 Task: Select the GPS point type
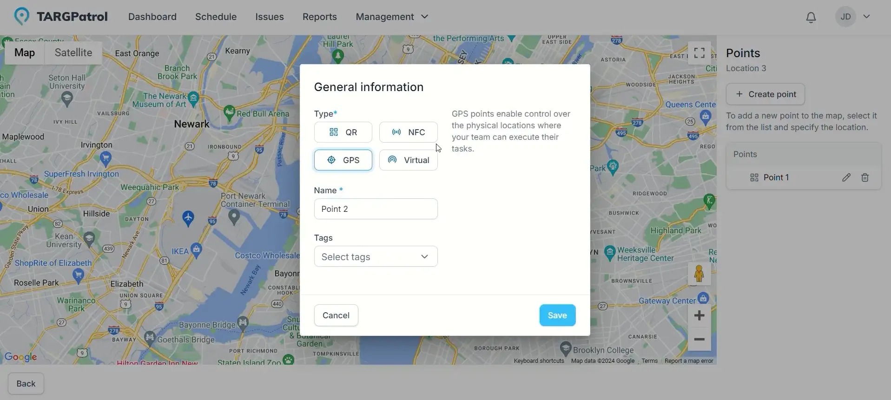click(343, 160)
